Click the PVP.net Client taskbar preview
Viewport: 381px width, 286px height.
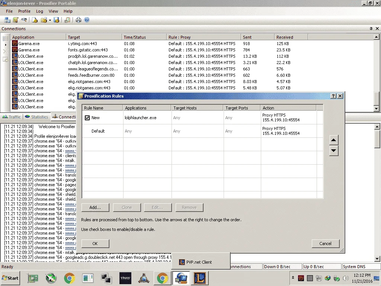coord(201,262)
